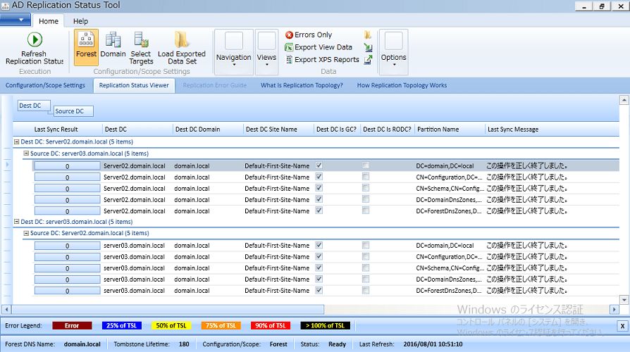Click the Refresh Replication Status icon
Viewport: 630px width, 352px height.
34,40
